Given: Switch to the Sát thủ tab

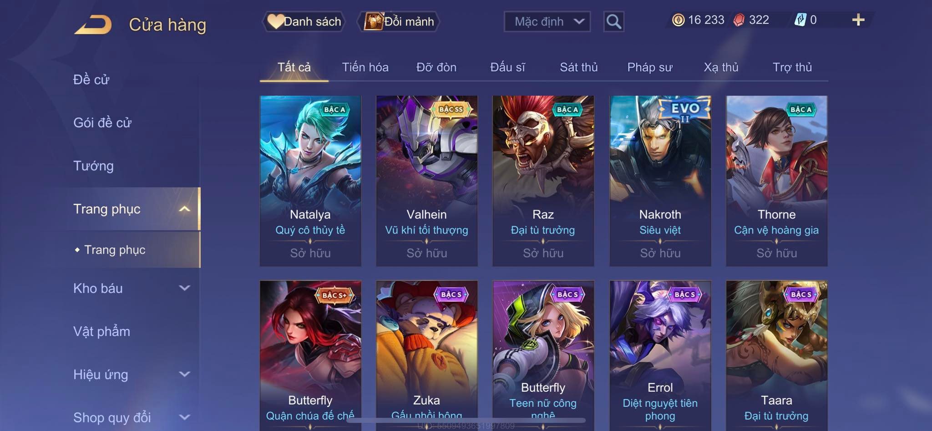Looking at the screenshot, I should (578, 67).
